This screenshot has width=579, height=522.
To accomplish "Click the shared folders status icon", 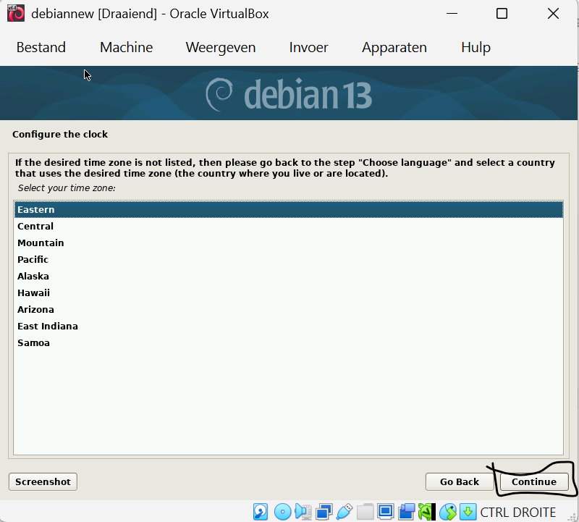I will tap(365, 512).
